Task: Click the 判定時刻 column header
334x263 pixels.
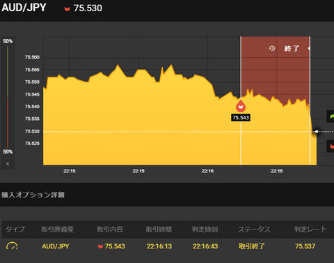Action: 205,230
